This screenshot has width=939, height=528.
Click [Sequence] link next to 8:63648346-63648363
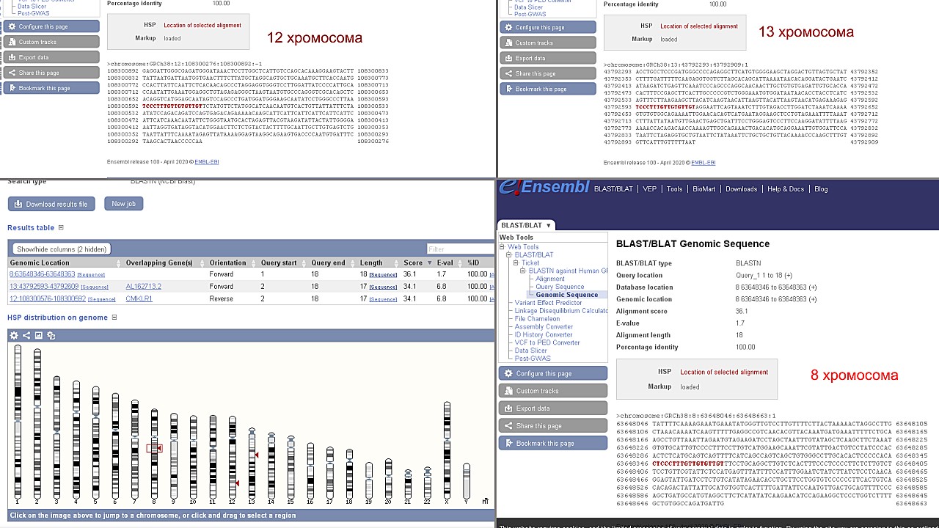coord(91,275)
